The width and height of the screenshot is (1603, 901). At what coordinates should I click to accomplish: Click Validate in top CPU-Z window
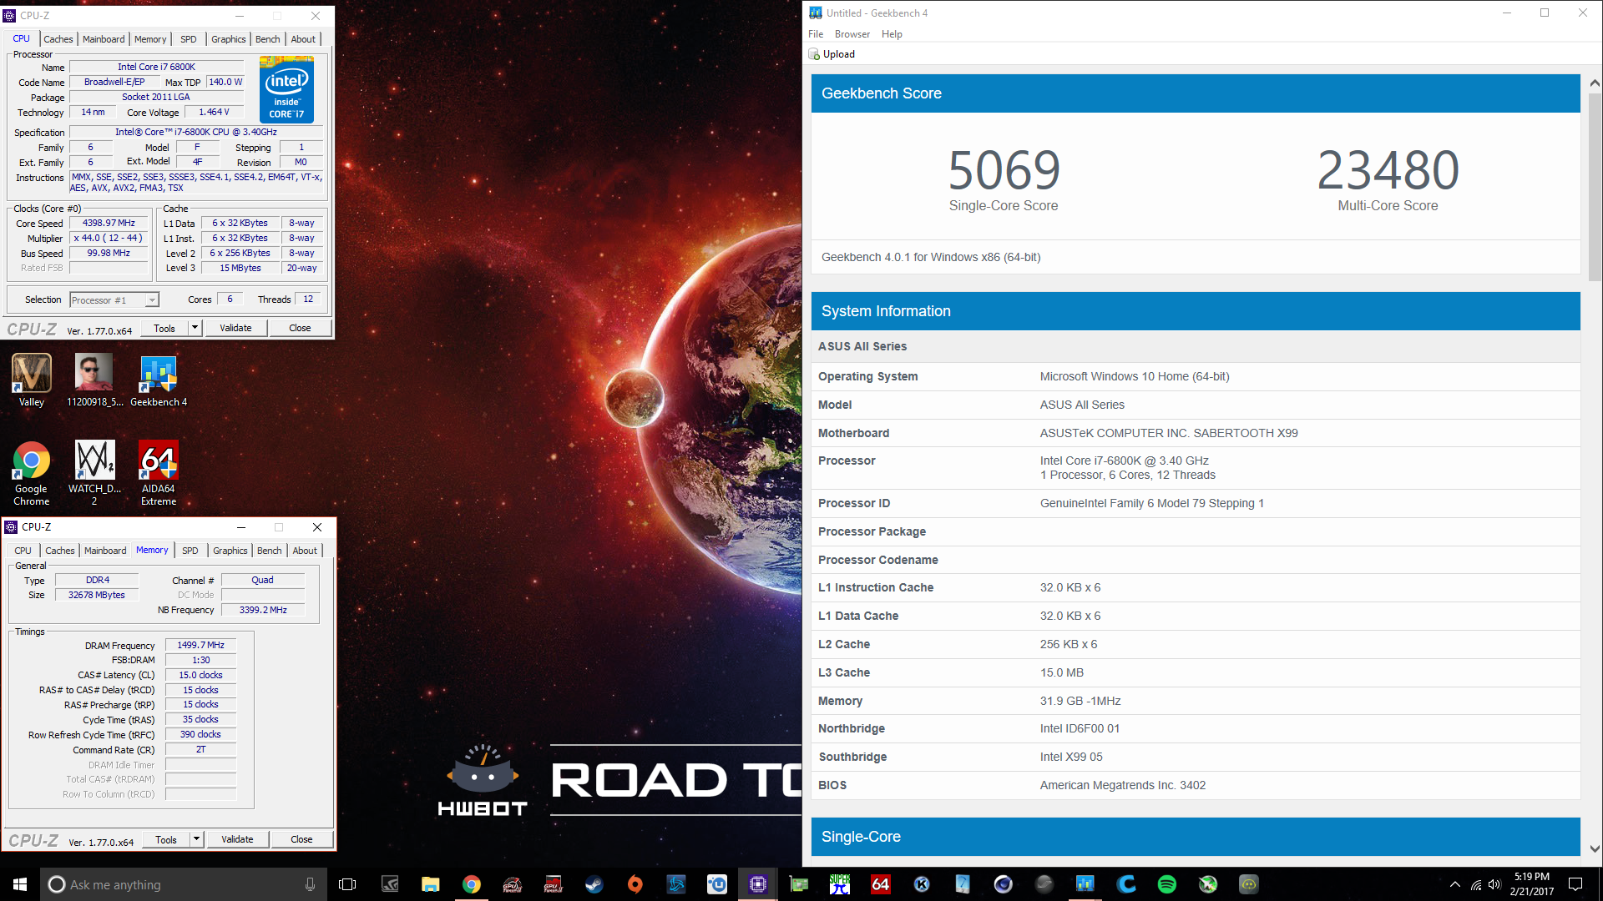[235, 328]
